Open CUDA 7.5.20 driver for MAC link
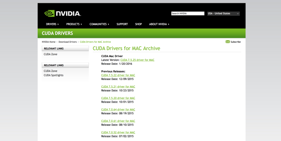Viewport: 281px width, 141px height. click(118, 98)
